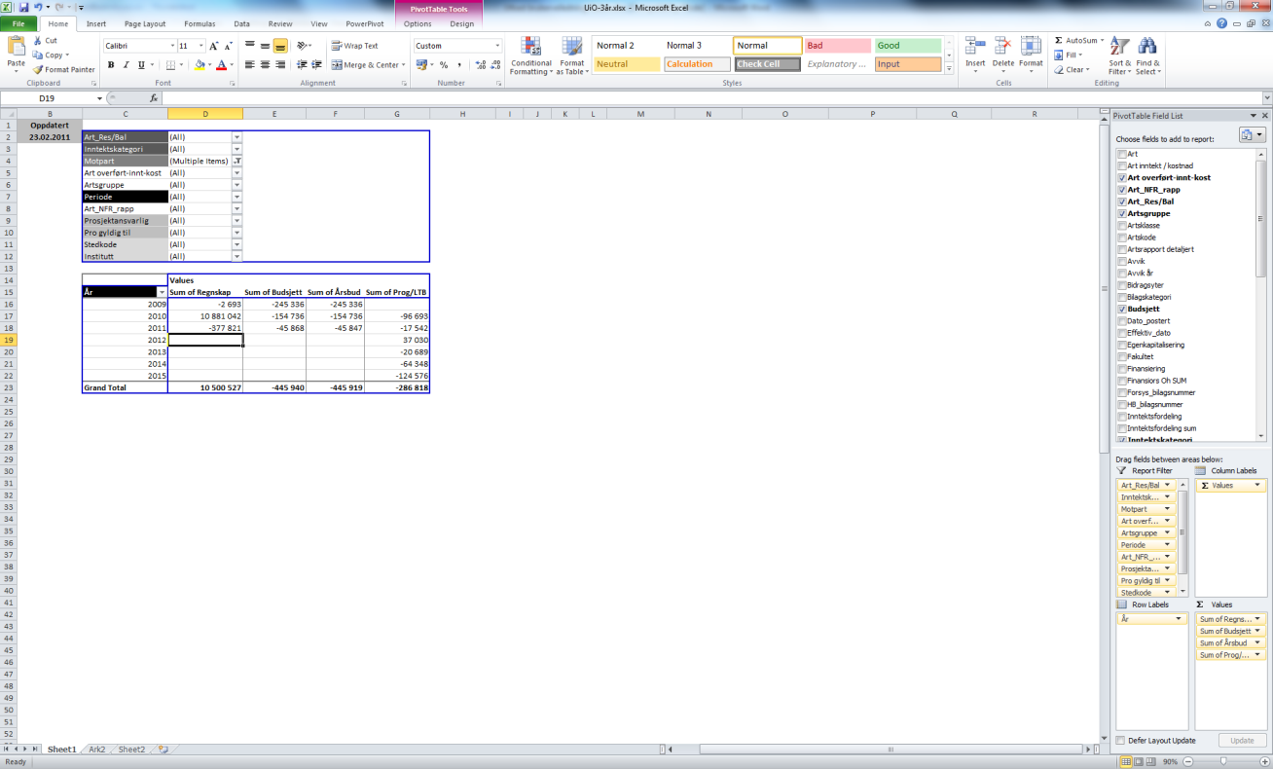Open PivotTable Tools Options tab
1273x769 pixels.
tap(418, 23)
